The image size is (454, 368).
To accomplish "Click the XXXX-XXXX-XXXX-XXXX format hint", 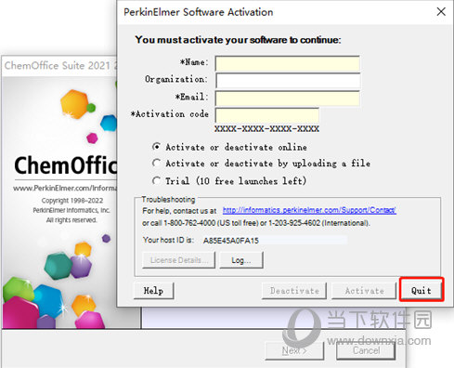I will [x=266, y=128].
